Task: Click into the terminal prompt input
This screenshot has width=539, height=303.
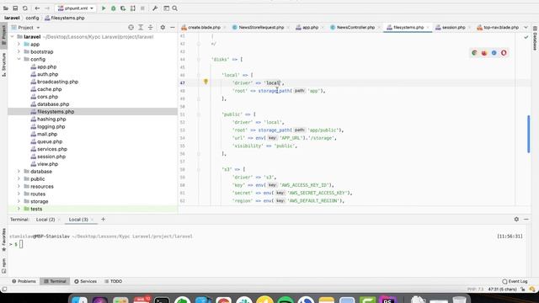Action: coord(21,244)
